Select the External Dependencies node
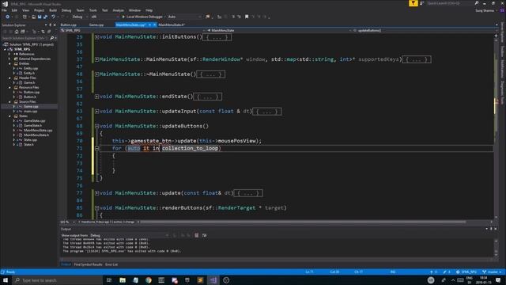Viewport: 506px width, 285px height. click(x=35, y=59)
